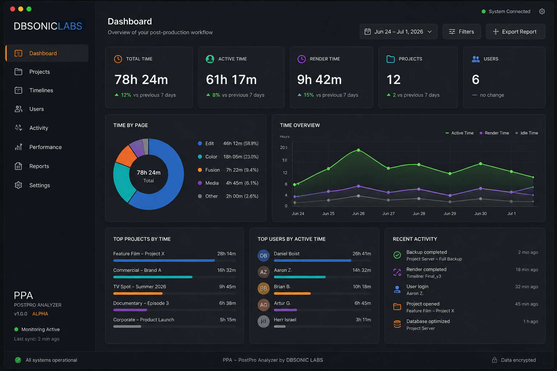Image resolution: width=557 pixels, height=371 pixels.
Task: Click the Projects folder icon in sidebar
Action: [18, 72]
